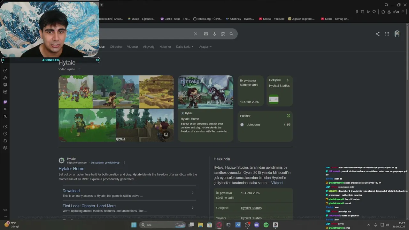The image size is (409, 230).
Task: Open the Easy Setup sliders icon
Action: (x=403, y=12)
